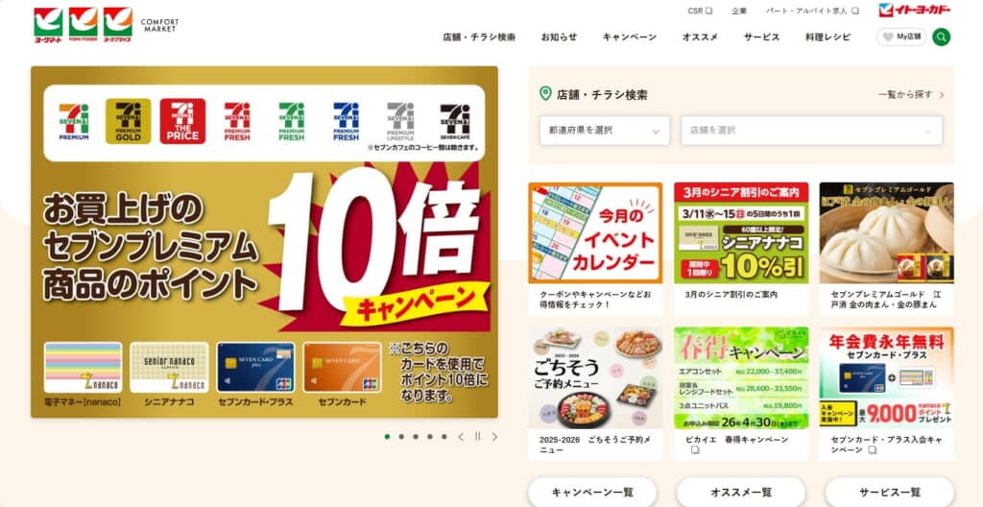Click the map pin icon beside 店舗・チラシ検索
Viewport: 983px width, 507px height.
[x=545, y=94]
